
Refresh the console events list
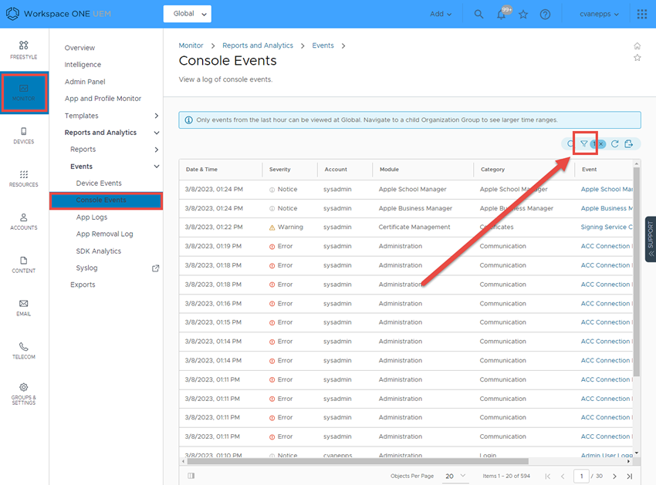614,144
